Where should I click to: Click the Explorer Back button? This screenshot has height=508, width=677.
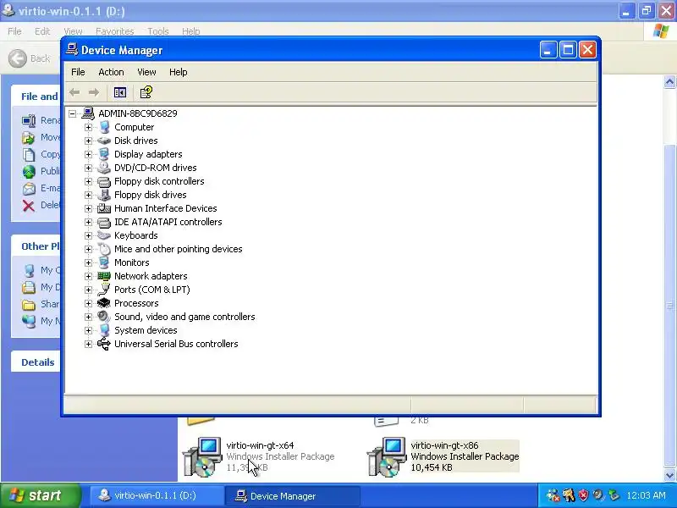tap(30, 58)
